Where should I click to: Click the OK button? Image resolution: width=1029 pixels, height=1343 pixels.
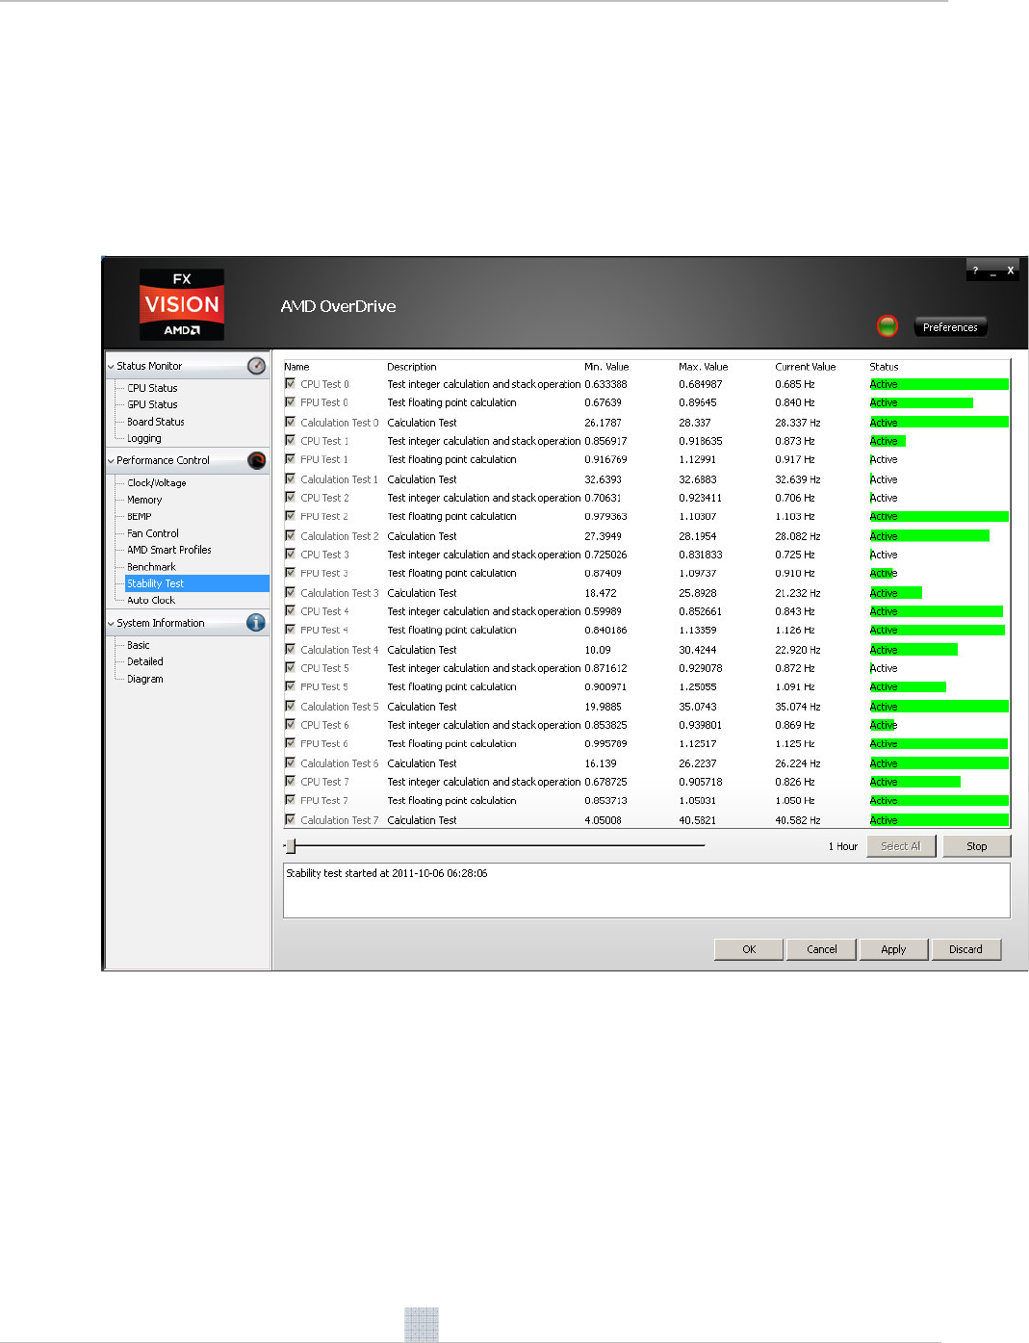749,949
